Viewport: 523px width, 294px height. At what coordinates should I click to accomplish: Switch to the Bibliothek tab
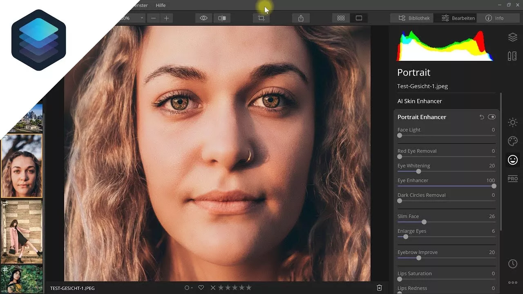[414, 18]
